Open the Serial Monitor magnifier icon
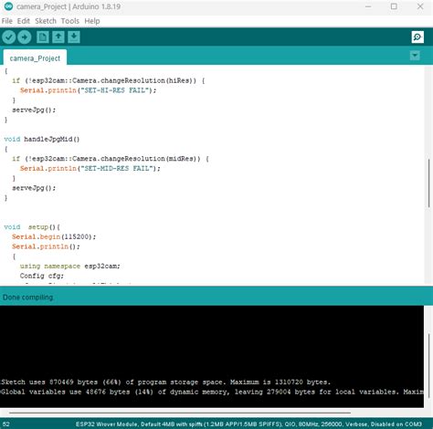The height and width of the screenshot is (429, 433). [x=417, y=37]
